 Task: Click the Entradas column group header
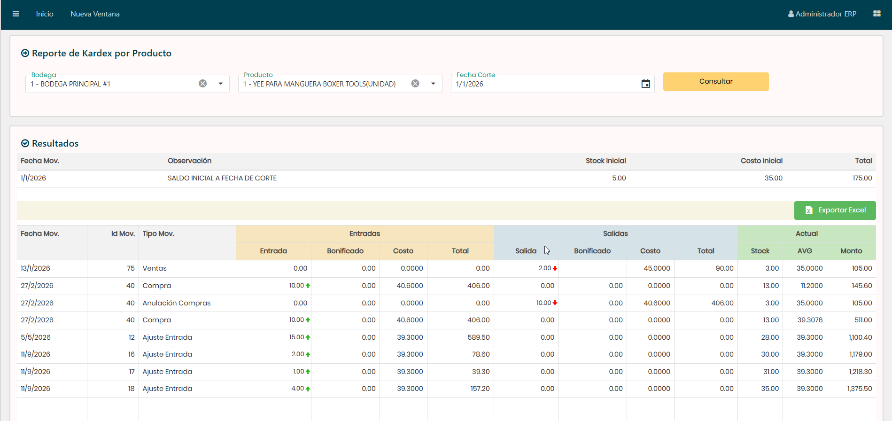pos(365,234)
